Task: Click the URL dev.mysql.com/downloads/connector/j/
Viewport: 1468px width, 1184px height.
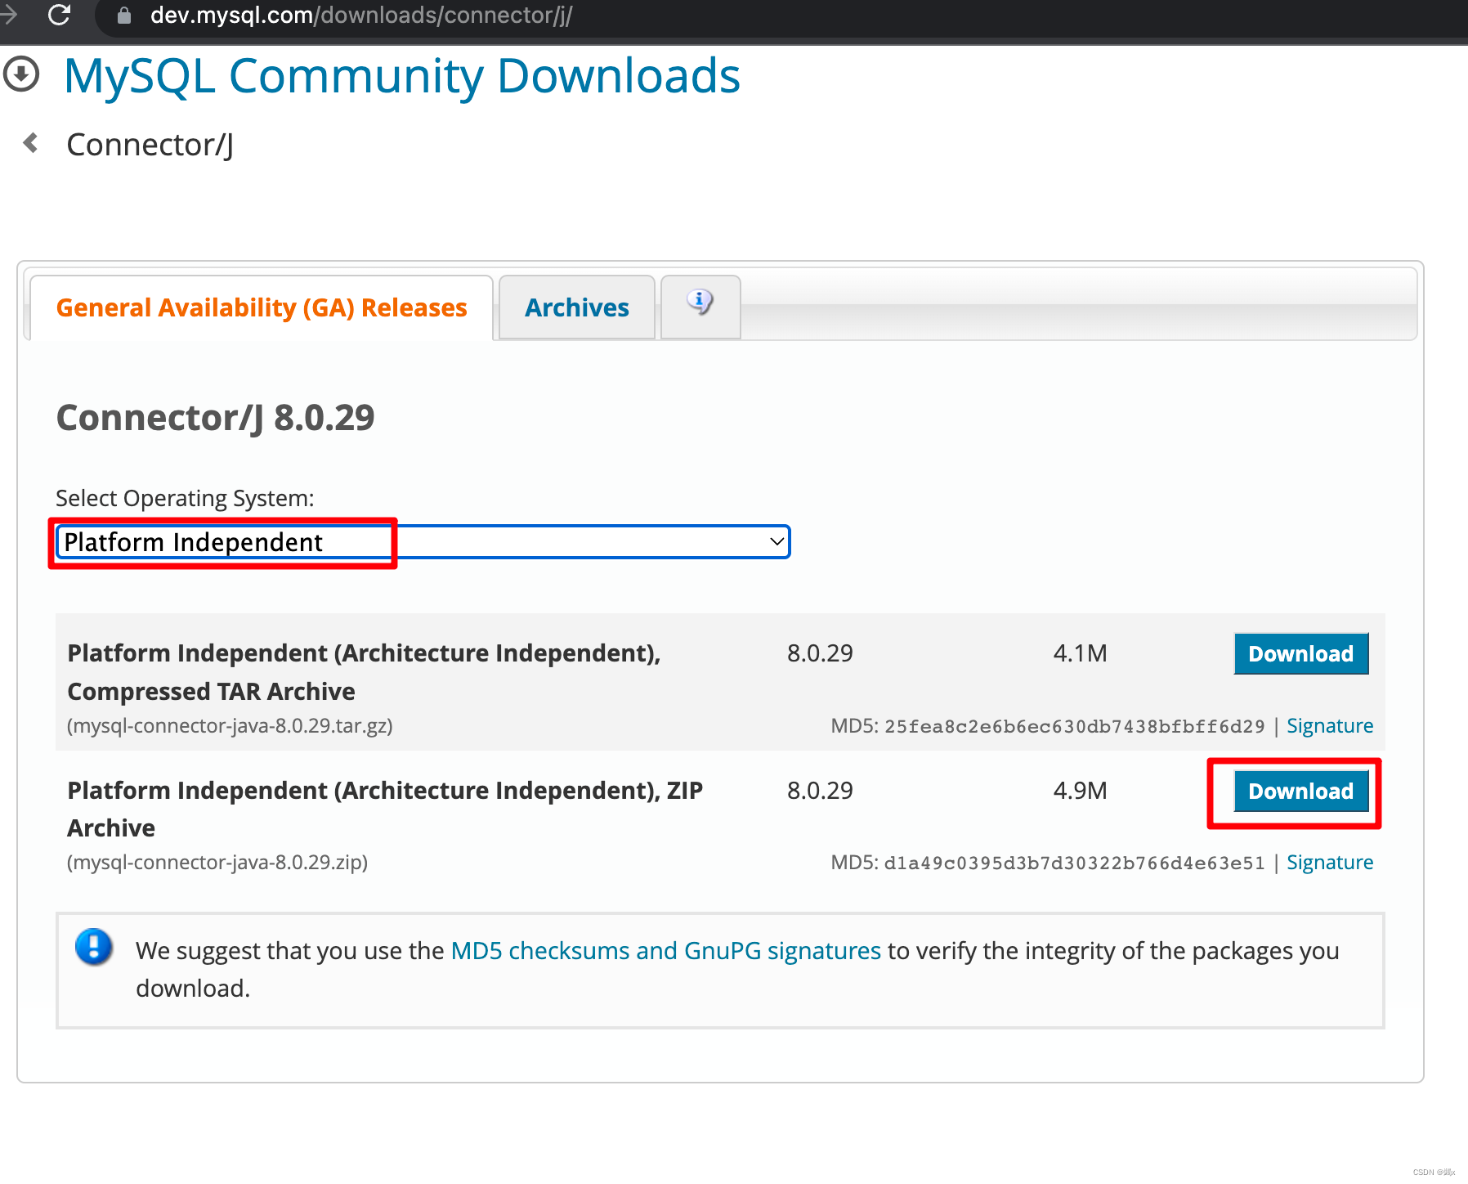Action: pyautogui.click(x=361, y=16)
